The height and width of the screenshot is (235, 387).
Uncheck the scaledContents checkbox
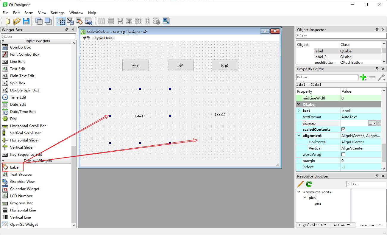point(343,129)
